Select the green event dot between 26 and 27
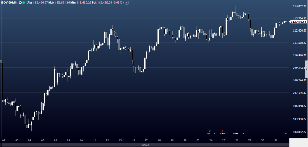This screenshot has width=308, height=147. [x=243, y=134]
